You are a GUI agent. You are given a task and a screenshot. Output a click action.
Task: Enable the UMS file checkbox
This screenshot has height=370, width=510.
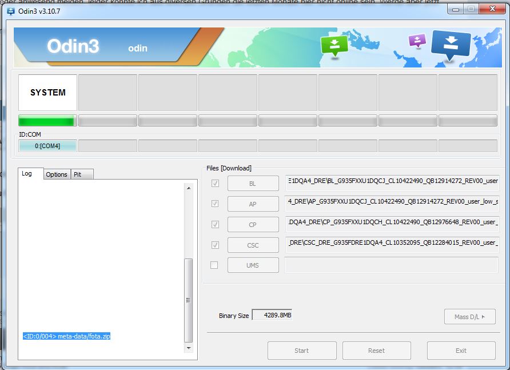(214, 265)
